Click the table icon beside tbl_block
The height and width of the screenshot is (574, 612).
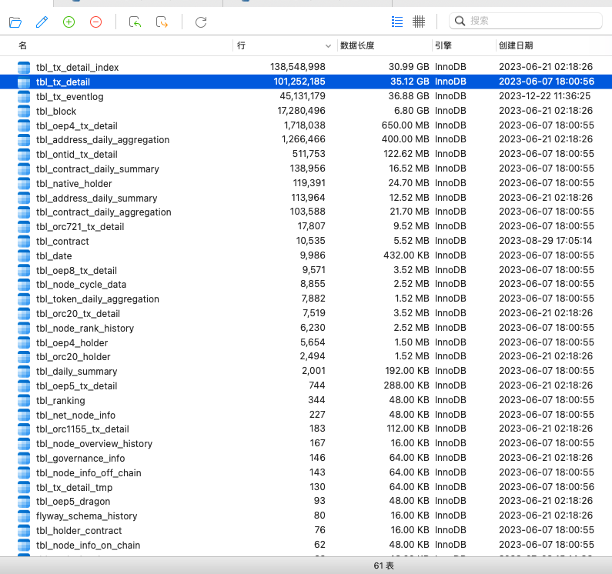tap(24, 112)
